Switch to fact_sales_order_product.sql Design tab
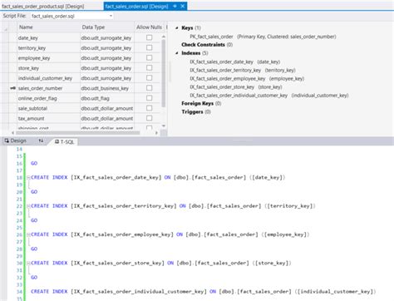The height and width of the screenshot is (301, 394). click(43, 6)
